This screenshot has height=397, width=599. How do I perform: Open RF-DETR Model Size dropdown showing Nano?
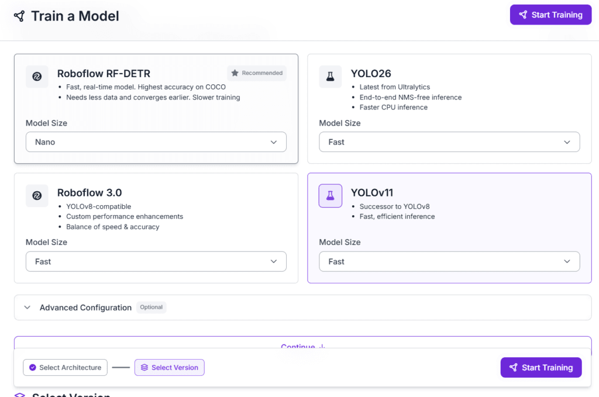[x=156, y=142]
